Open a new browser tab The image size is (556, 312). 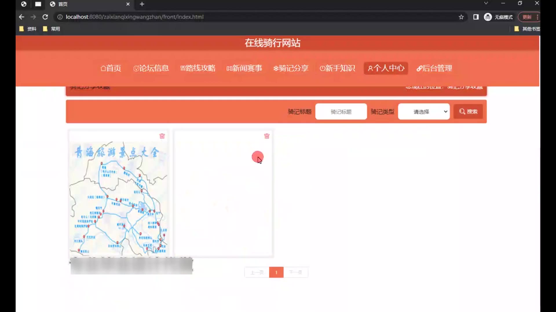[142, 4]
